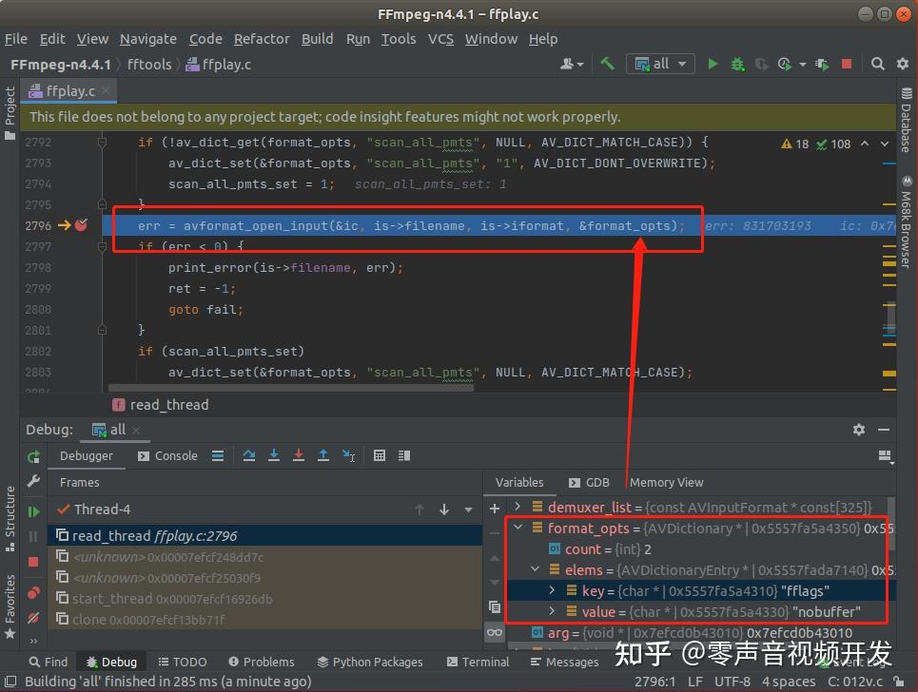918x692 pixels.
Task: Stop debugging with red square in Debug panel
Action: point(33,562)
